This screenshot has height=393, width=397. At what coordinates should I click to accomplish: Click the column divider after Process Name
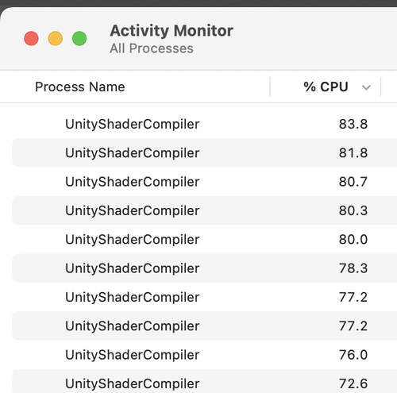270,87
